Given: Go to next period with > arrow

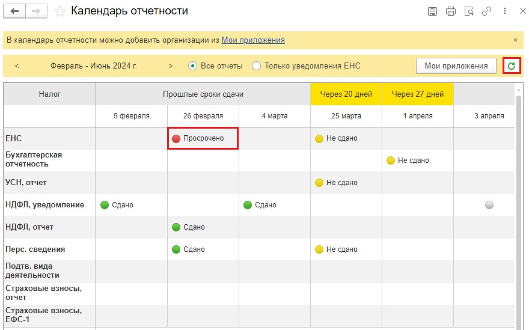Looking at the screenshot, I should pos(170,66).
